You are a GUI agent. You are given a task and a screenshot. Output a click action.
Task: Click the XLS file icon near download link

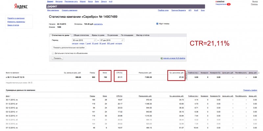[x=162, y=59]
